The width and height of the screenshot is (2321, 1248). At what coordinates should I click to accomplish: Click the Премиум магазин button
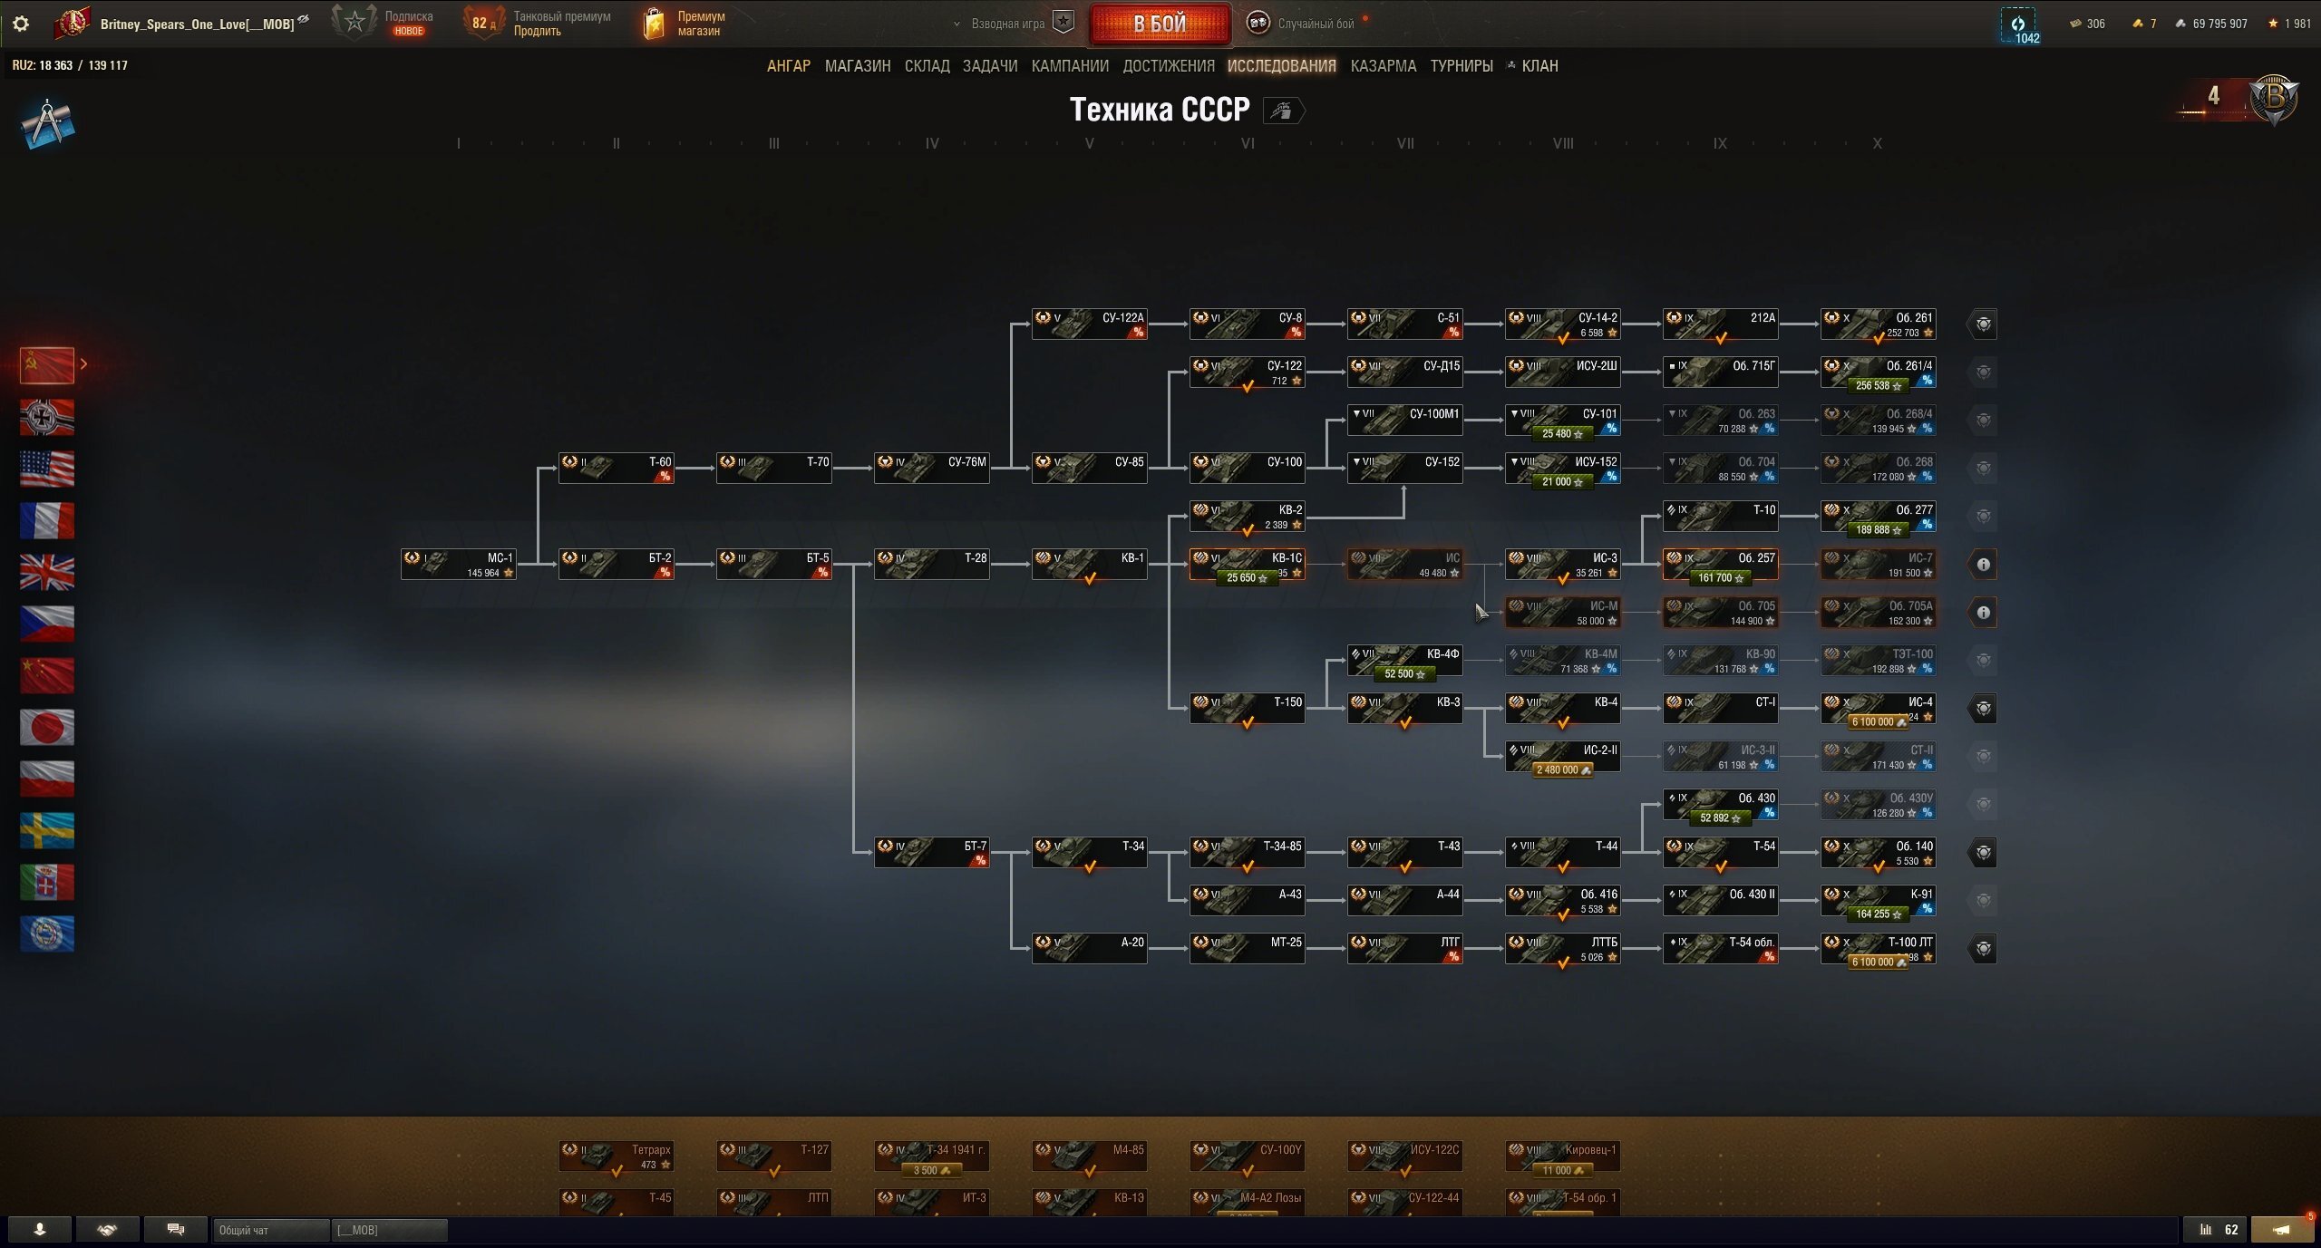[684, 24]
